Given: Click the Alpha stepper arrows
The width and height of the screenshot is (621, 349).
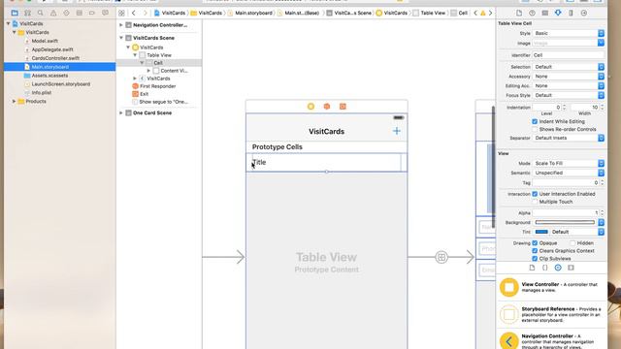Looking at the screenshot, I should click(x=602, y=213).
